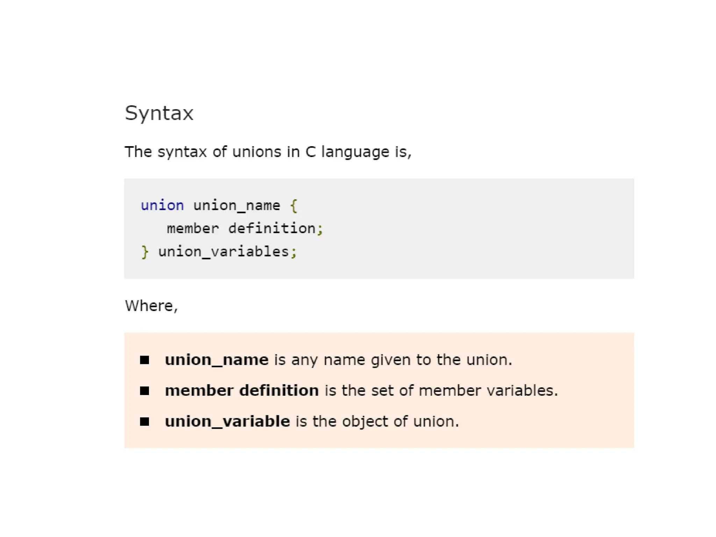This screenshot has width=716, height=537.
Task: Click union_variables in the code
Action: (224, 252)
